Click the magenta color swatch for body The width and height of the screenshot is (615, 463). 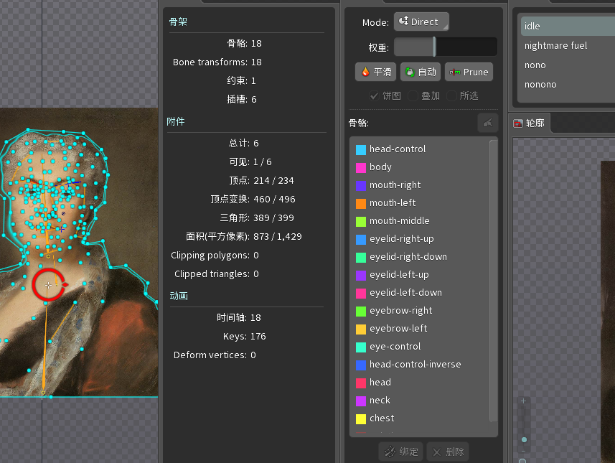[361, 167]
